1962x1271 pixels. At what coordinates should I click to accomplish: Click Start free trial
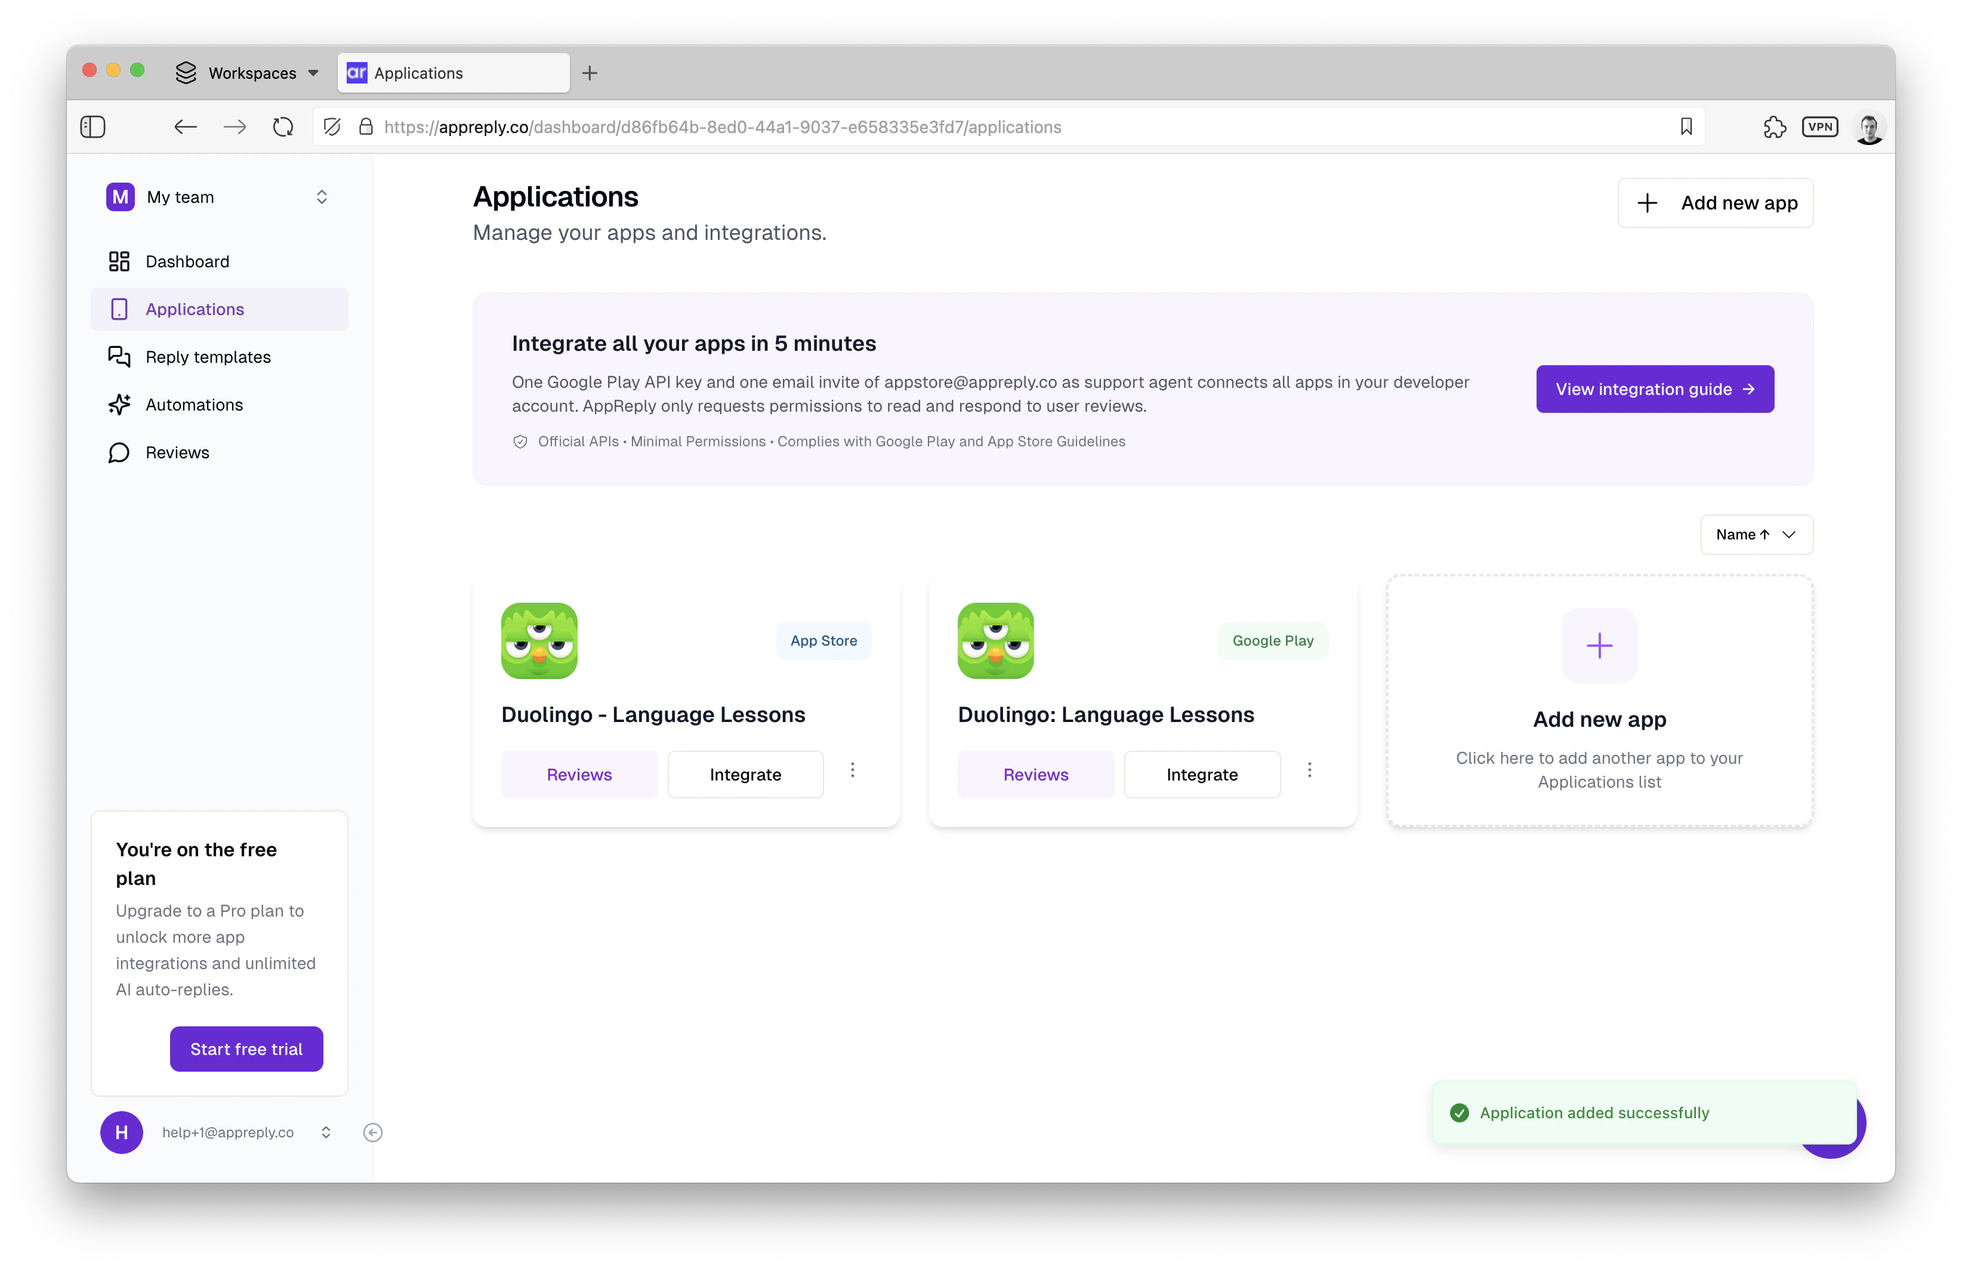pos(246,1048)
